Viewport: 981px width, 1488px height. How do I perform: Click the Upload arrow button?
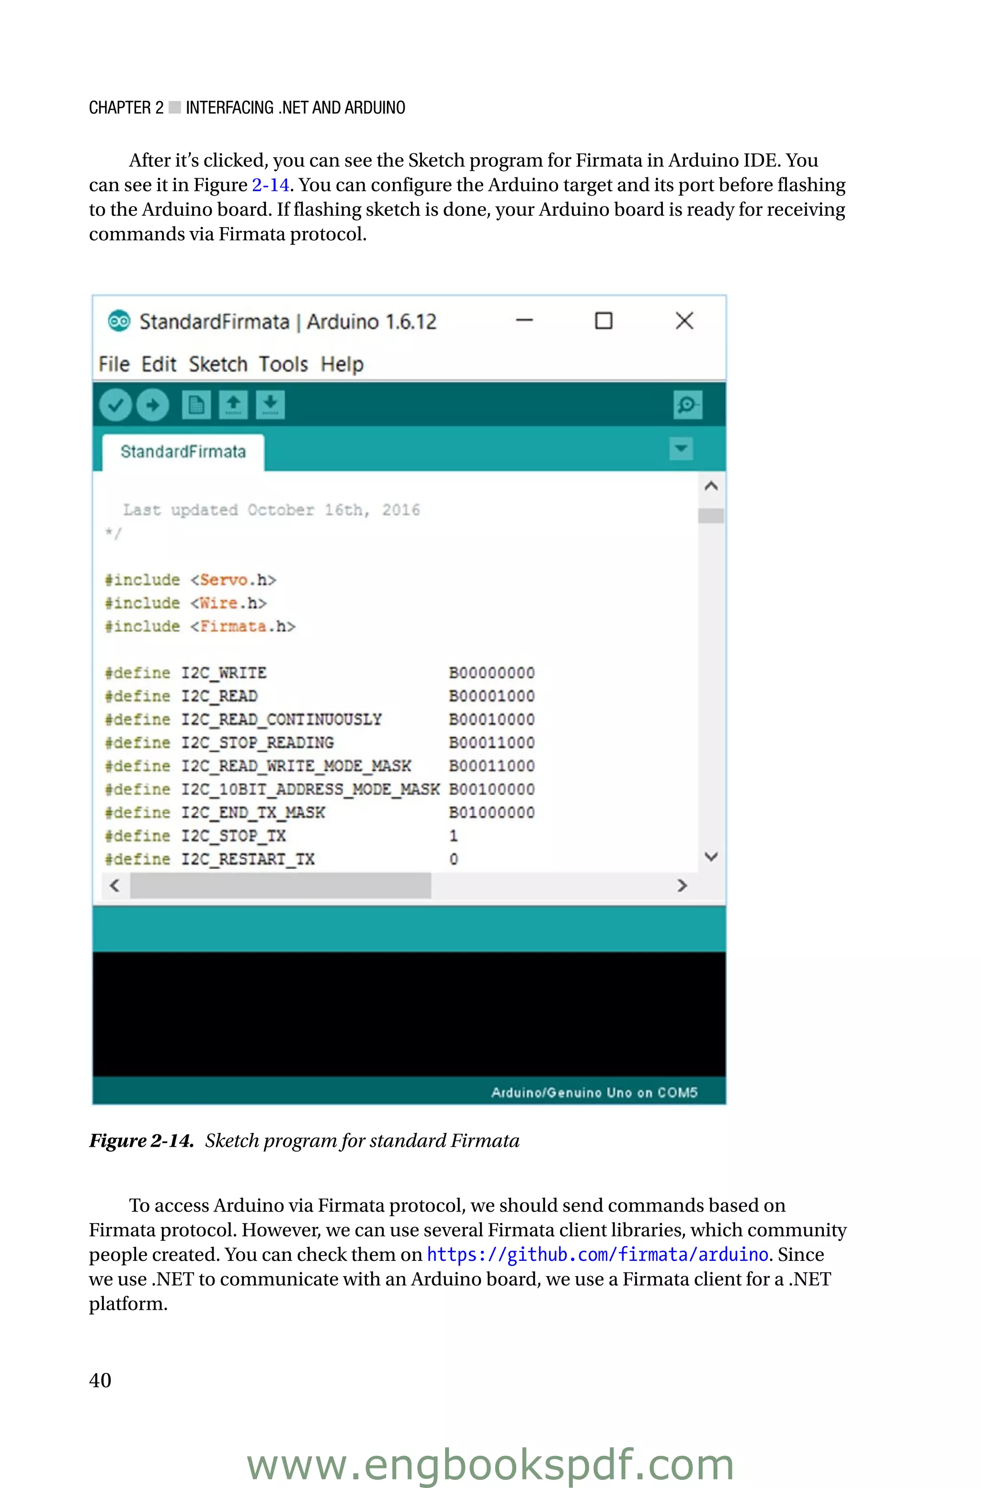pyautogui.click(x=153, y=405)
